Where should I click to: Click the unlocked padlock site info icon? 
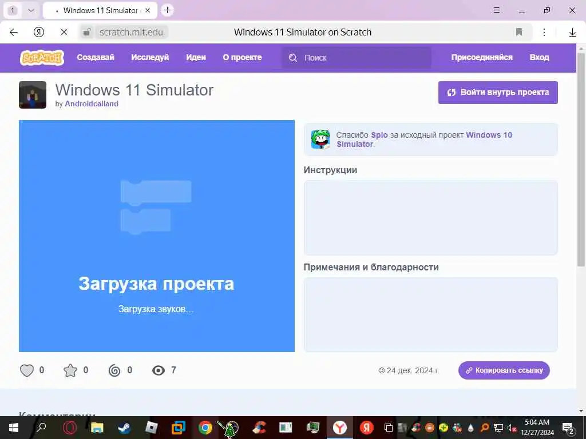(87, 32)
